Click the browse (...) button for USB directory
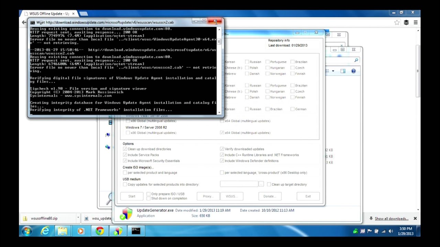The height and width of the screenshot is (247, 440). [x=261, y=184]
